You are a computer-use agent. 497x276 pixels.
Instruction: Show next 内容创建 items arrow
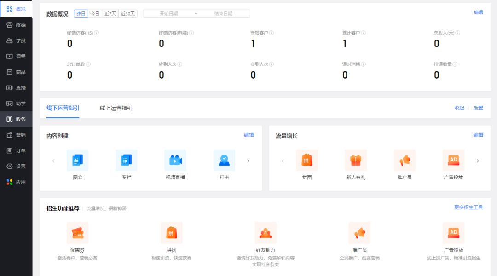point(248,161)
